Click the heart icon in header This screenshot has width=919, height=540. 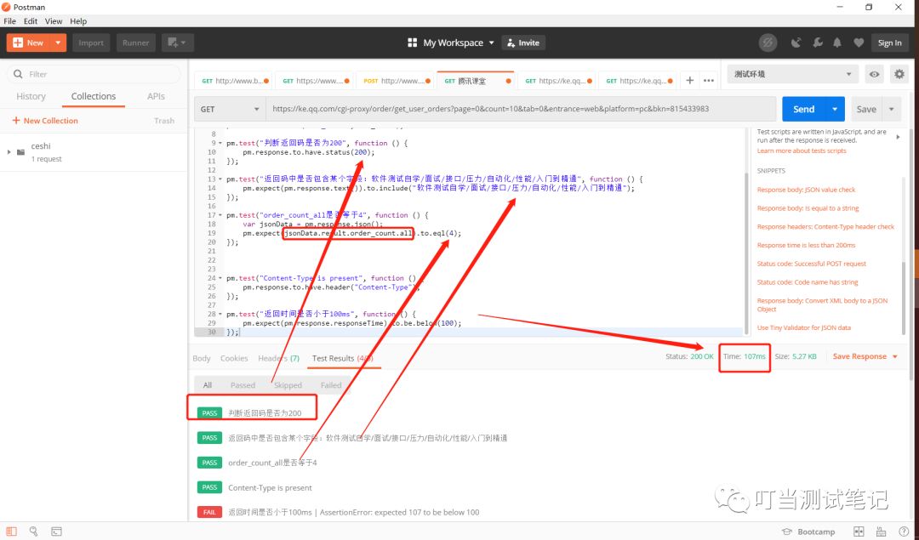tap(859, 43)
